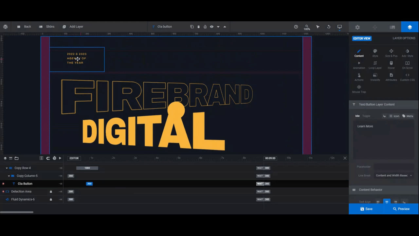The width and height of the screenshot is (419, 236).
Task: Open the help question mark icon
Action: point(296,27)
